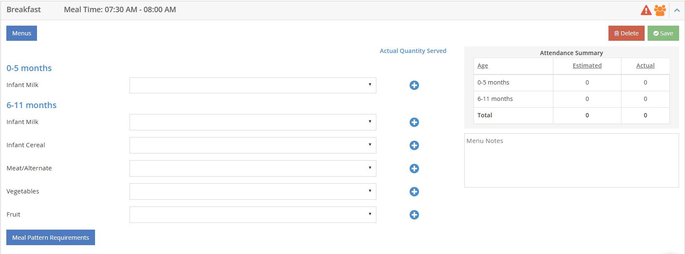Collapse the Breakfast panel chevron

point(677,10)
